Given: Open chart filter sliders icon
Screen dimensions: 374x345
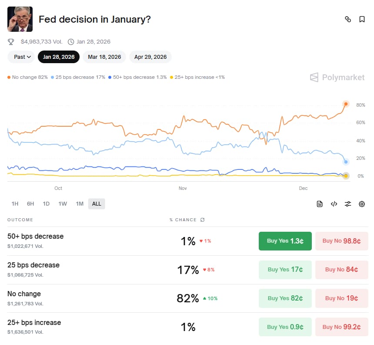Looking at the screenshot, I should click(x=348, y=204).
